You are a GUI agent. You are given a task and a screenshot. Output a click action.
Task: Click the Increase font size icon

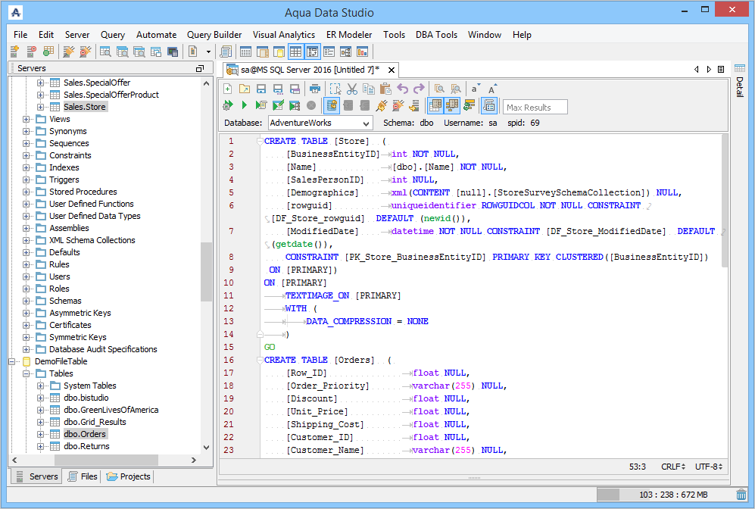pos(492,89)
